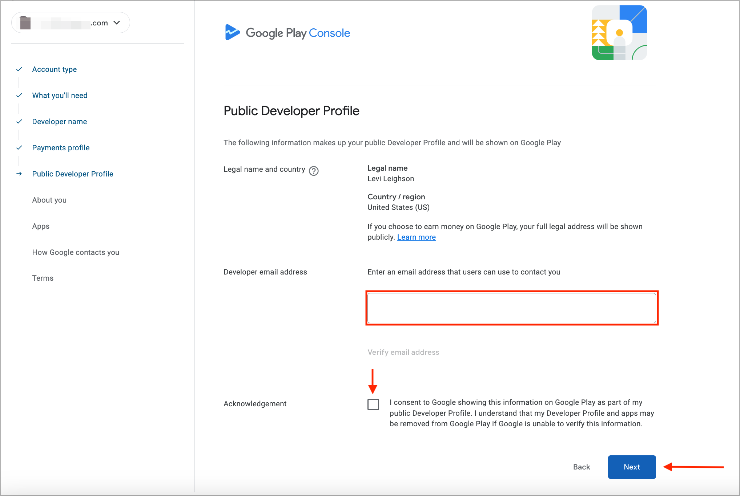Image resolution: width=740 pixels, height=496 pixels.
Task: Open the Developer name step
Action: pos(60,122)
